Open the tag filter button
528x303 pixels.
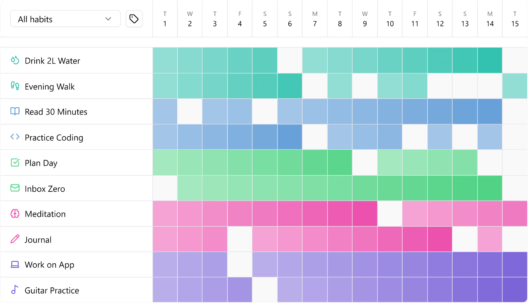tap(134, 19)
